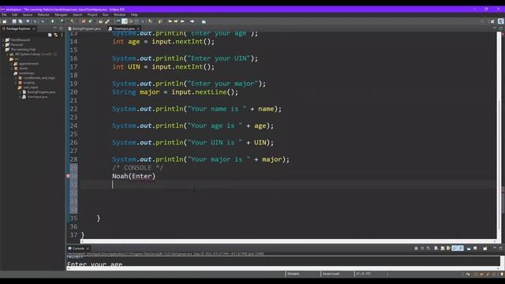Close the Console view
The height and width of the screenshot is (284, 505).
click(x=88, y=248)
